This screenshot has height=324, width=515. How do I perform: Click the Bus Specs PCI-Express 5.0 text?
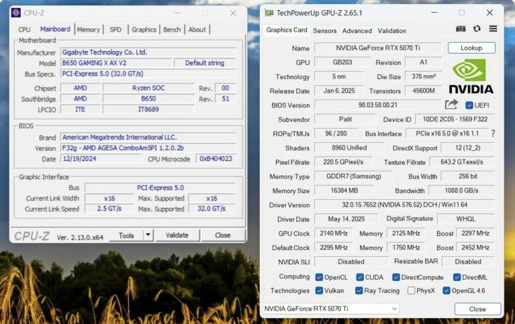(x=103, y=74)
